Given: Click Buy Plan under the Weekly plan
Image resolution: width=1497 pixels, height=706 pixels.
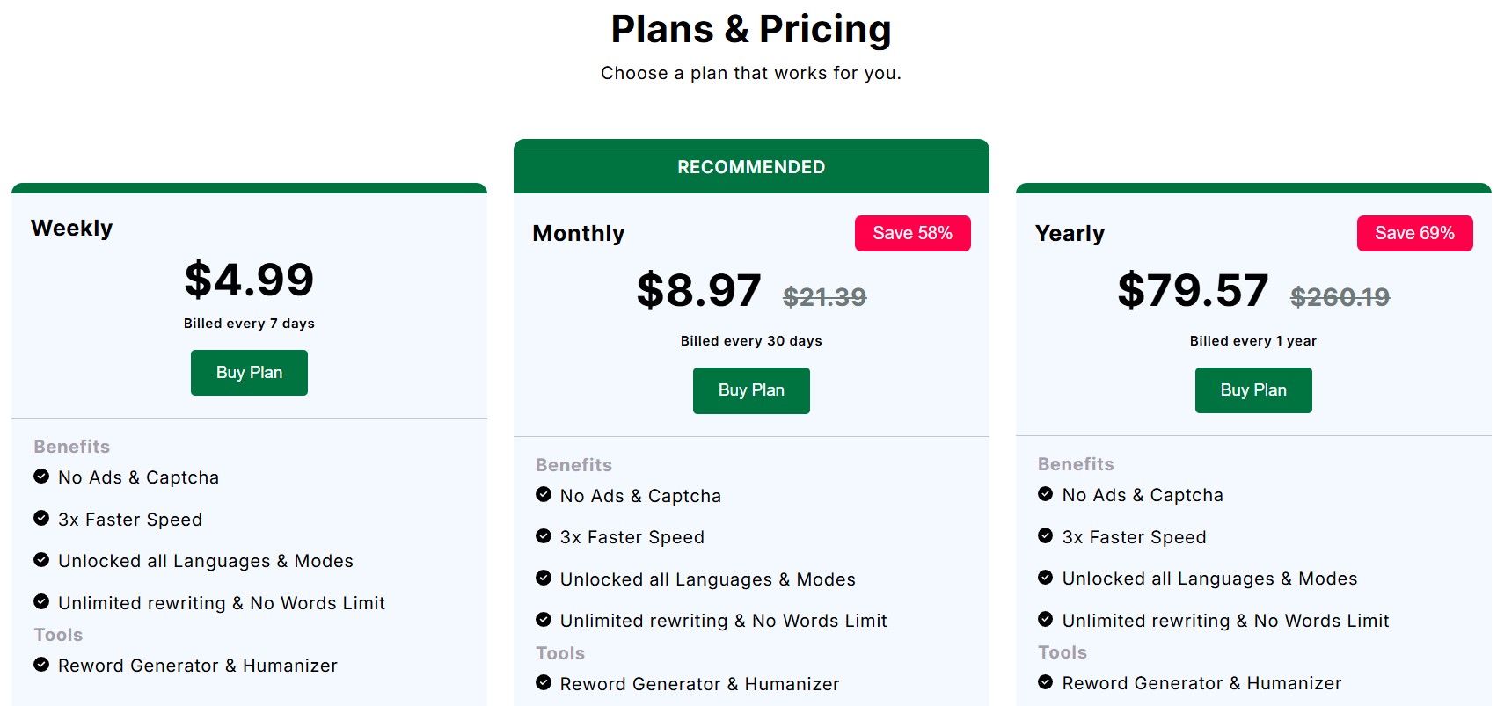Looking at the screenshot, I should pyautogui.click(x=249, y=372).
